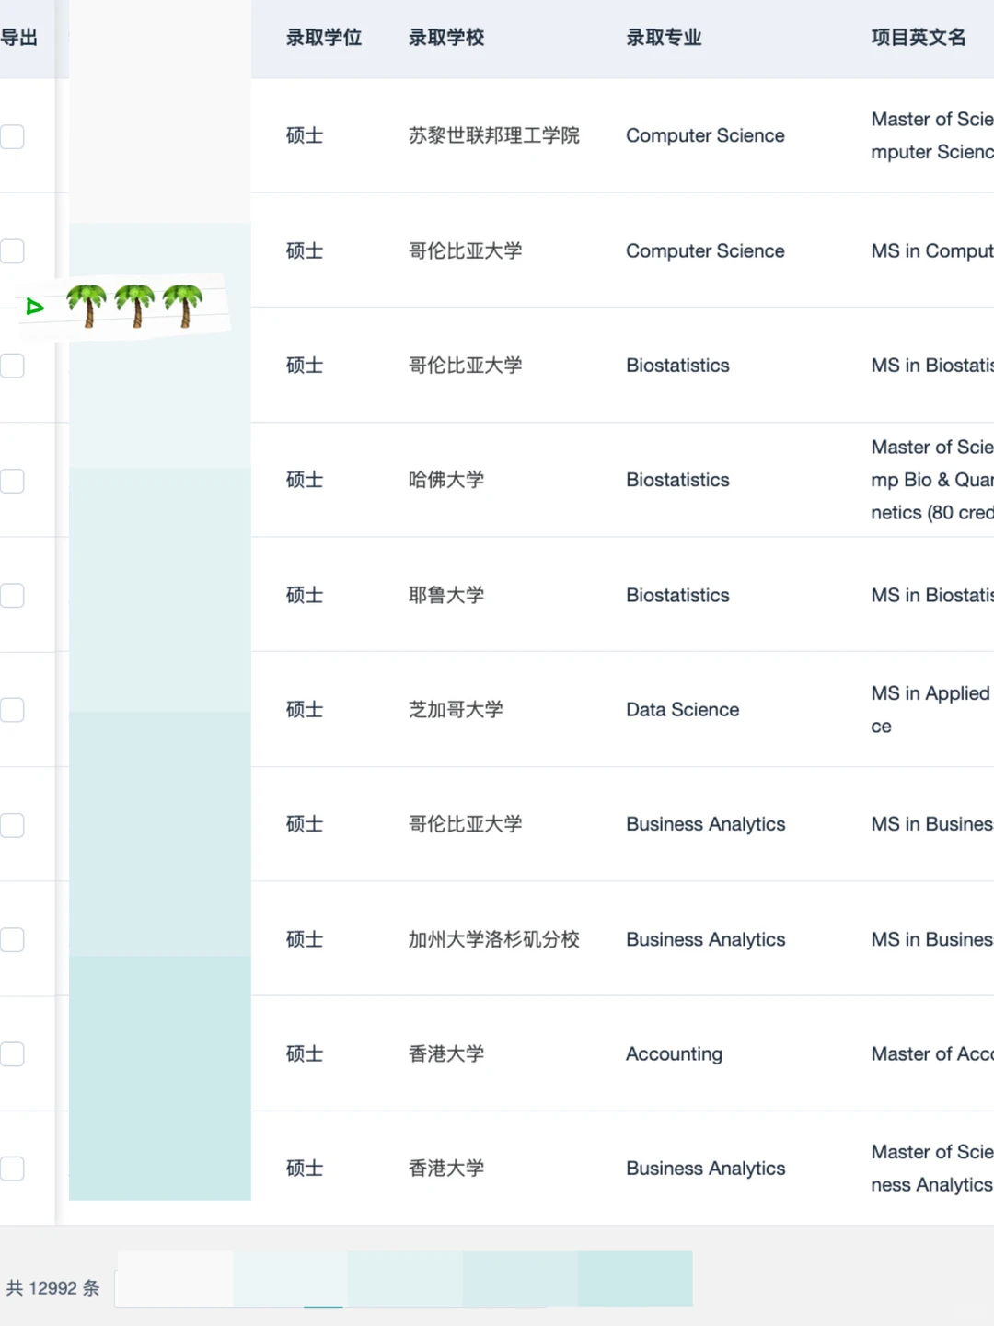Select the checkbox for 加州大学洛杉矶分校 row

[x=11, y=939]
